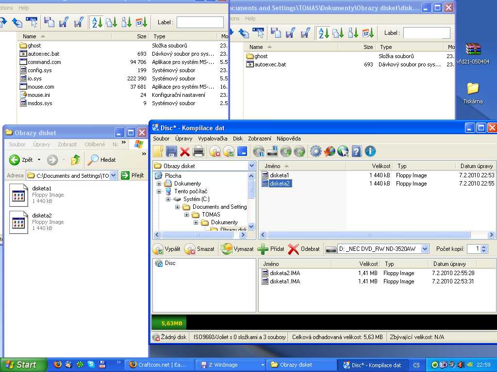Screen dimensions: 497x372
Task: Open the NEC DVD_RW drive dropdown
Action: click(425, 249)
